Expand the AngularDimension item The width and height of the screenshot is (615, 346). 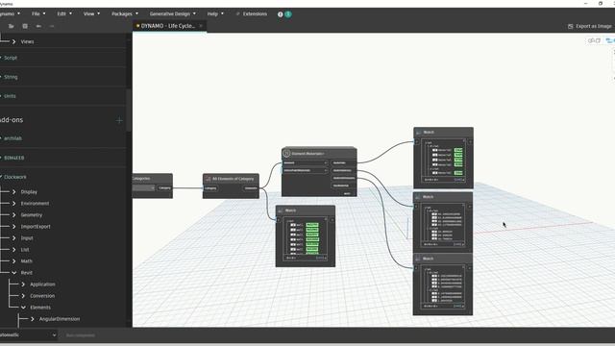33,319
